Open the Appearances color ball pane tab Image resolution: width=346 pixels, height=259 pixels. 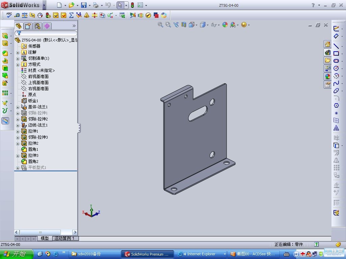tap(327, 77)
